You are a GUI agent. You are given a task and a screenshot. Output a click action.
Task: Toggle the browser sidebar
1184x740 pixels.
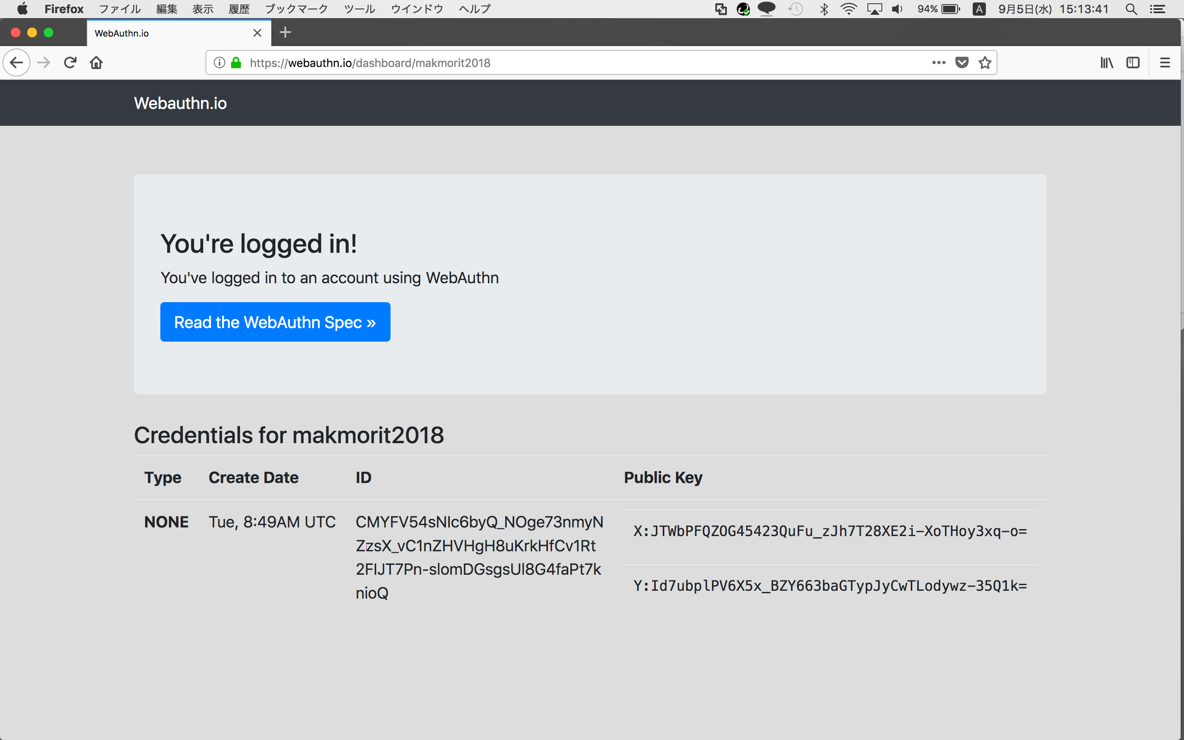tap(1133, 62)
